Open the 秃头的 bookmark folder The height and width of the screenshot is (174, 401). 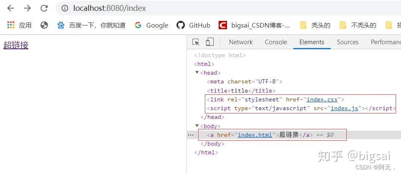(x=315, y=25)
